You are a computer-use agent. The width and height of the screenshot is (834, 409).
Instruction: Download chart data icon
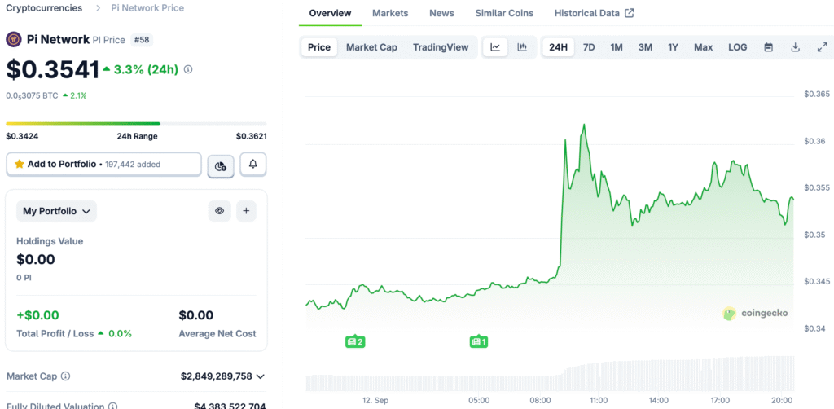pos(795,47)
